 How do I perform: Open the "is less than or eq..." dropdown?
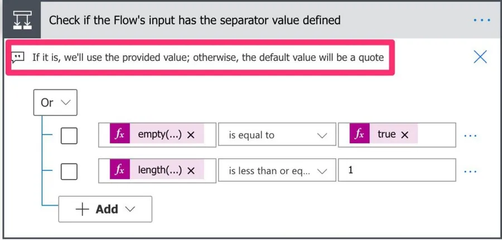point(276,171)
